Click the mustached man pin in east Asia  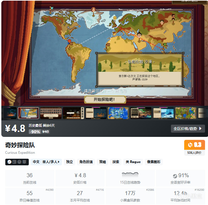point(173,19)
